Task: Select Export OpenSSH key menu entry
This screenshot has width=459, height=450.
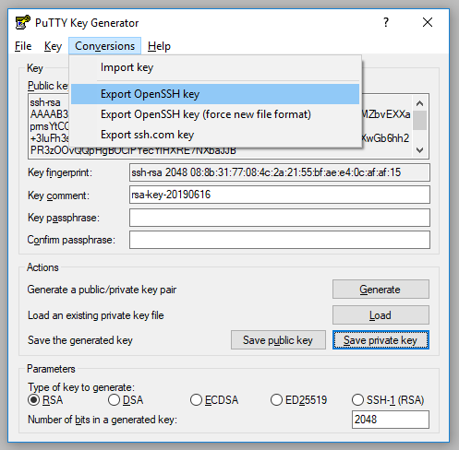Action: click(x=215, y=94)
